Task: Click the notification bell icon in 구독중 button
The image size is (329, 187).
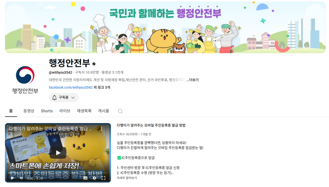Action: (x=54, y=97)
